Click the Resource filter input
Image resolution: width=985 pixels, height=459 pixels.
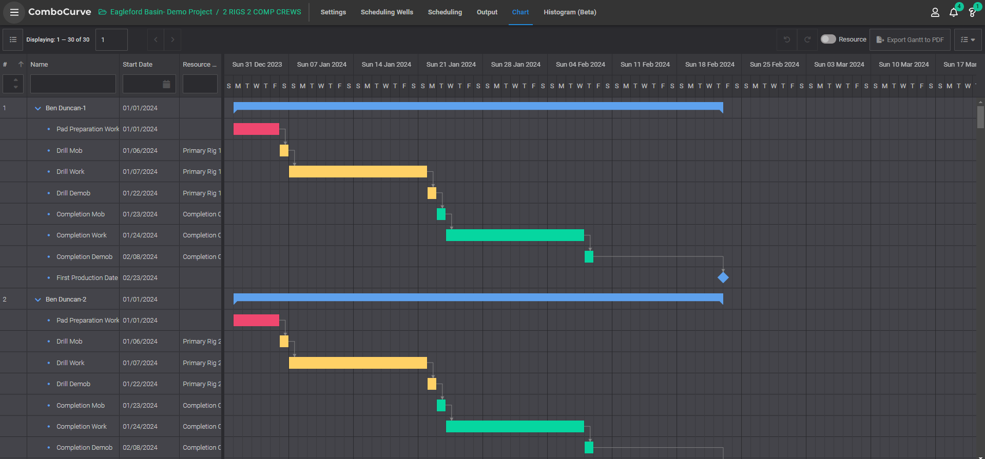(x=200, y=84)
